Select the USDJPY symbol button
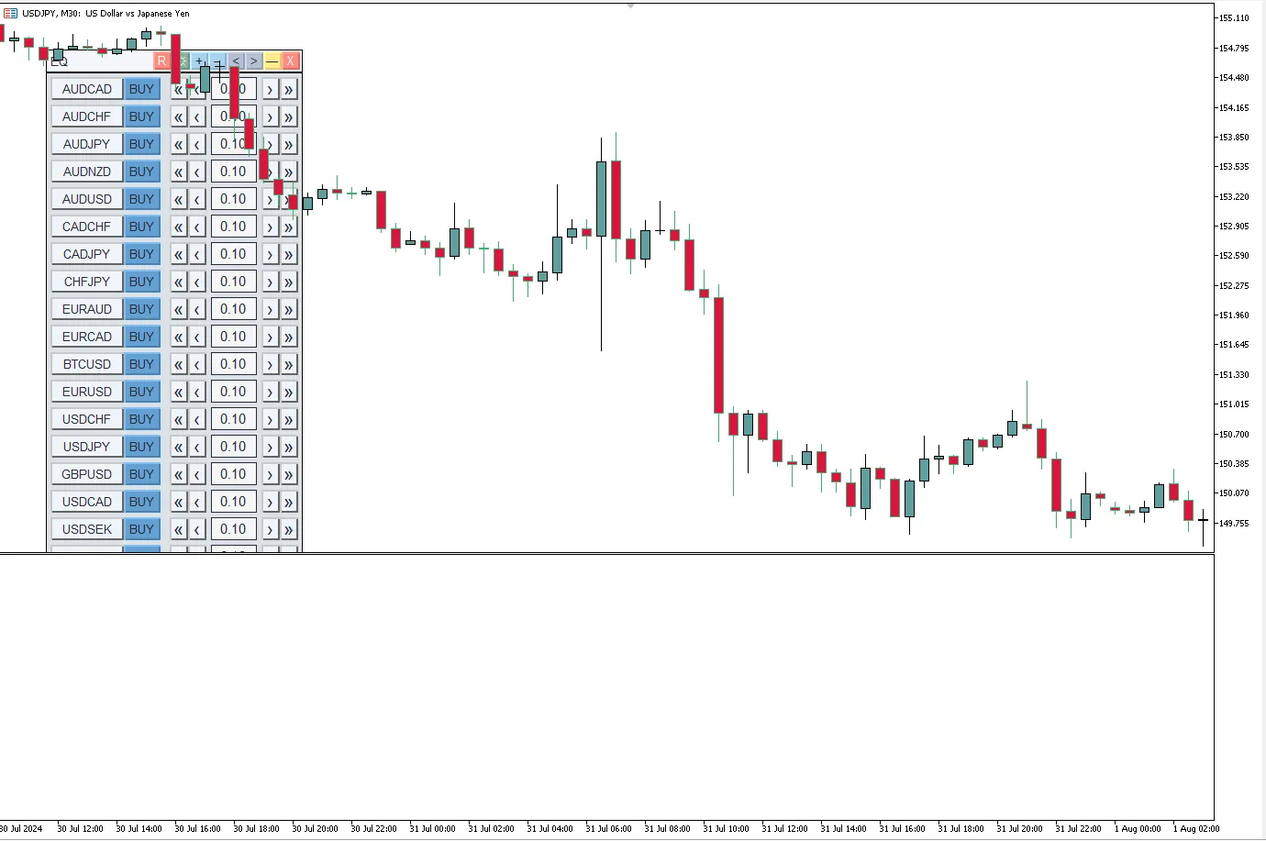The width and height of the screenshot is (1266, 841). (x=87, y=447)
